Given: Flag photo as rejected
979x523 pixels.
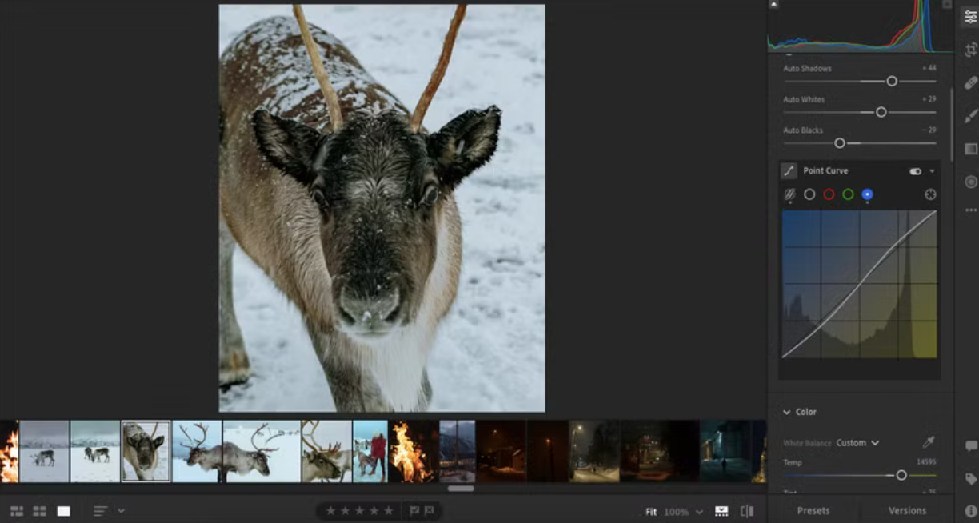Looking at the screenshot, I should [430, 511].
